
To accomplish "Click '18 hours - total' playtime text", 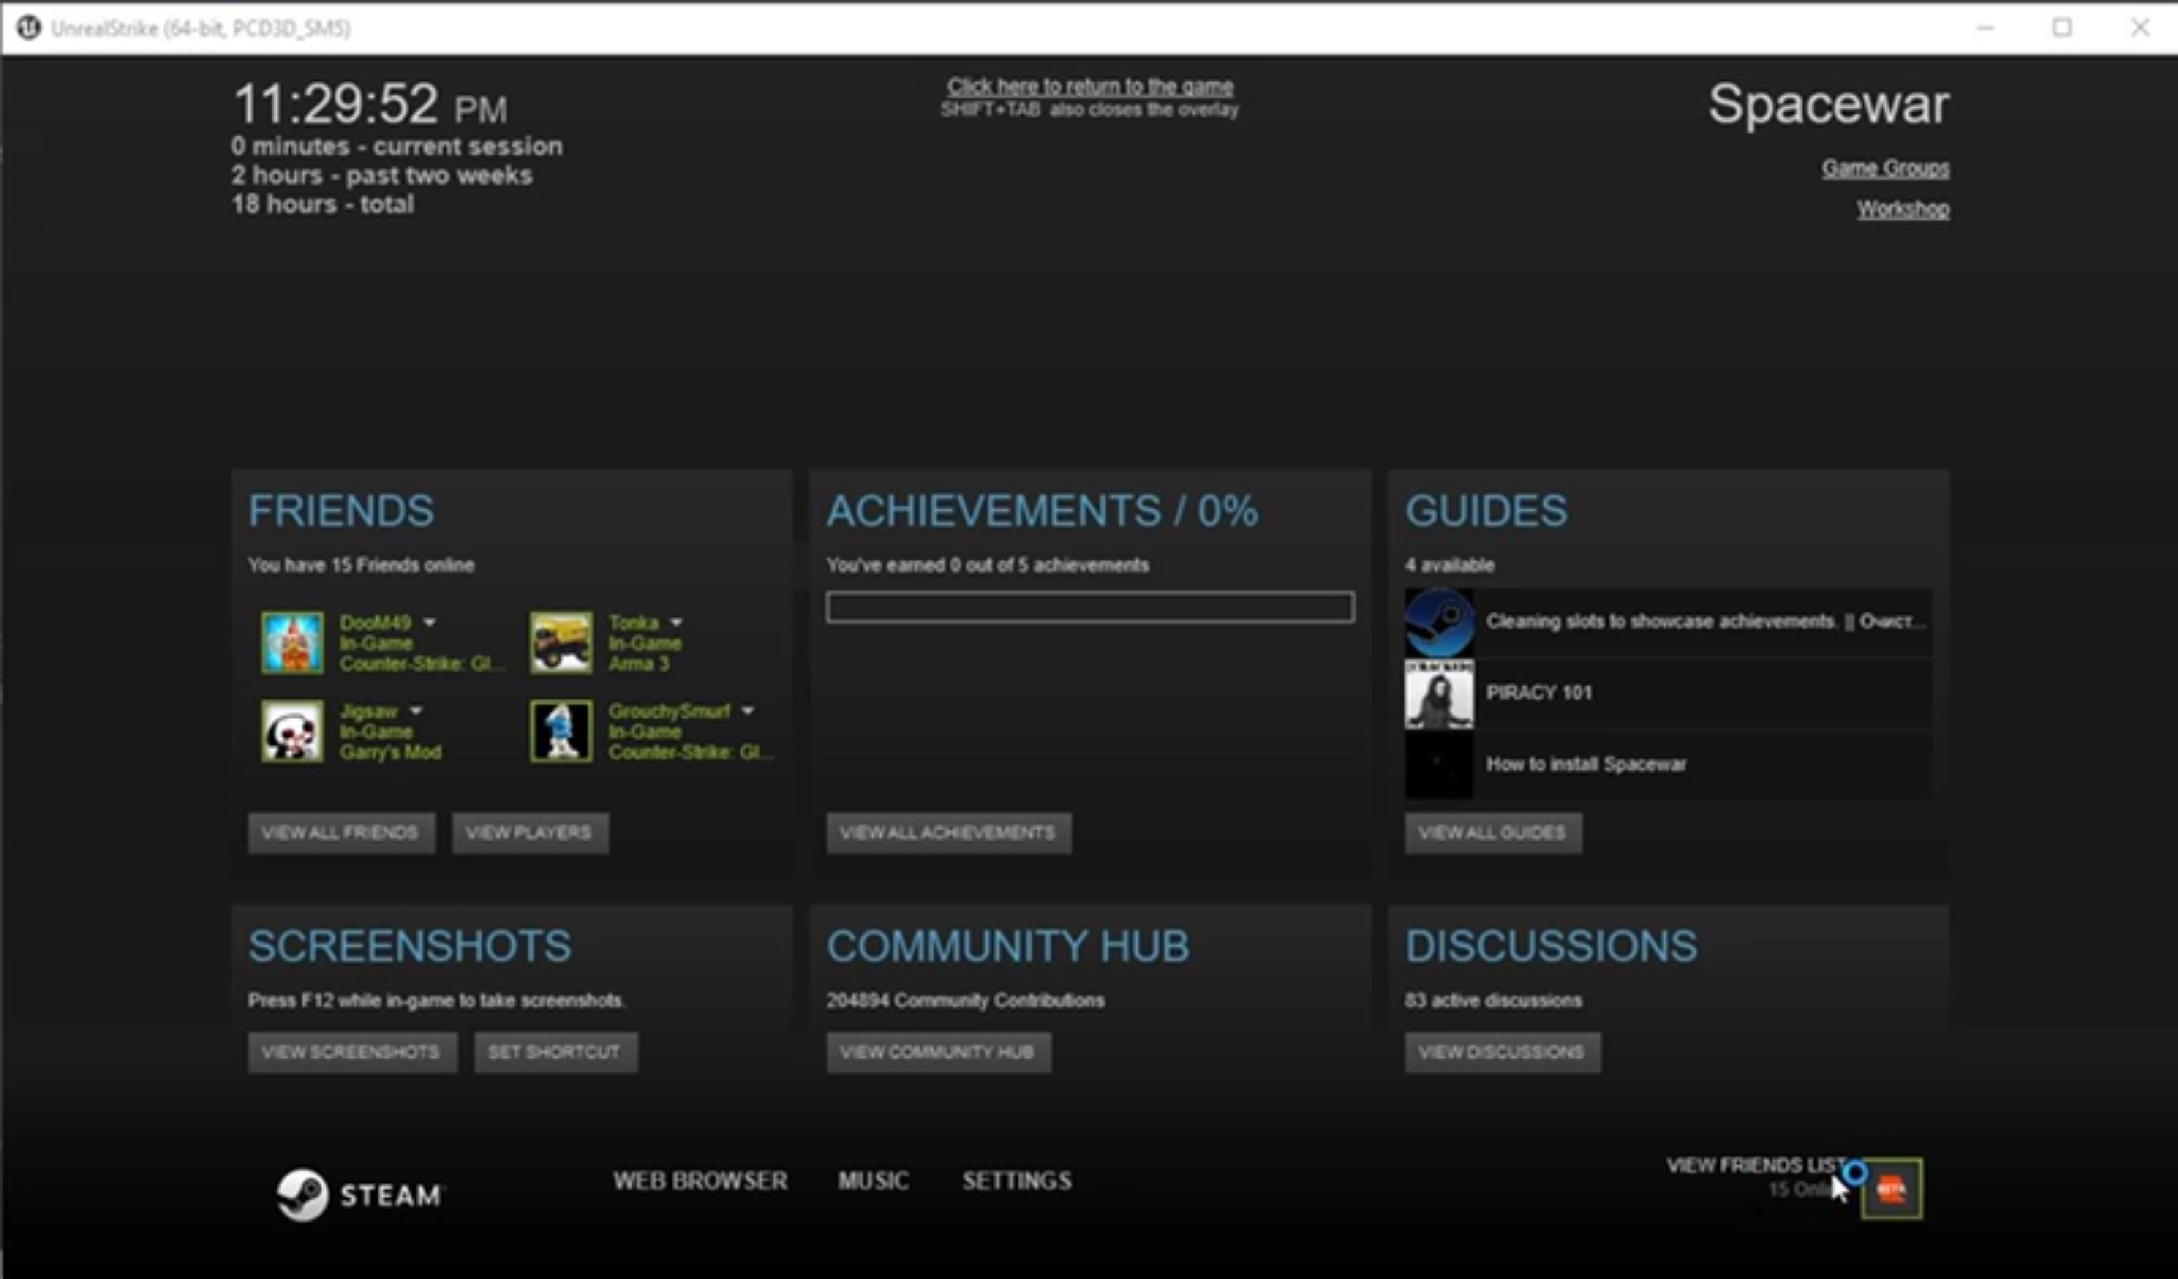I will (322, 205).
